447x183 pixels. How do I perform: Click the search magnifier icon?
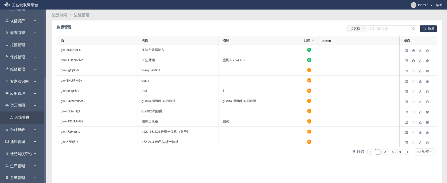click(x=414, y=29)
